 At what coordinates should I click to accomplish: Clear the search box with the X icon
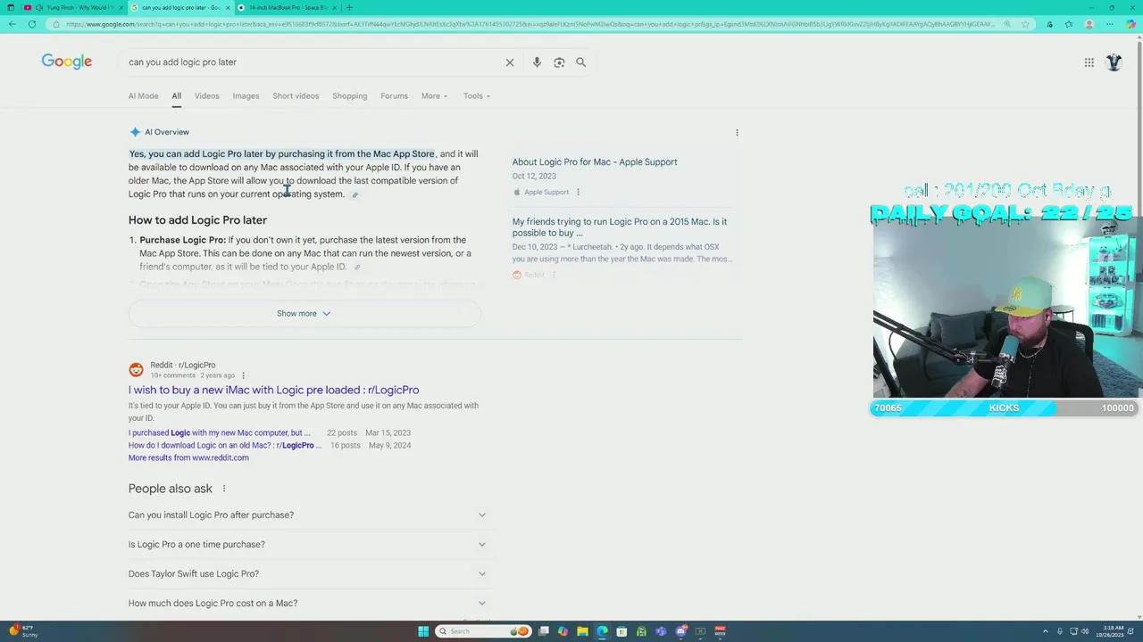(x=510, y=62)
